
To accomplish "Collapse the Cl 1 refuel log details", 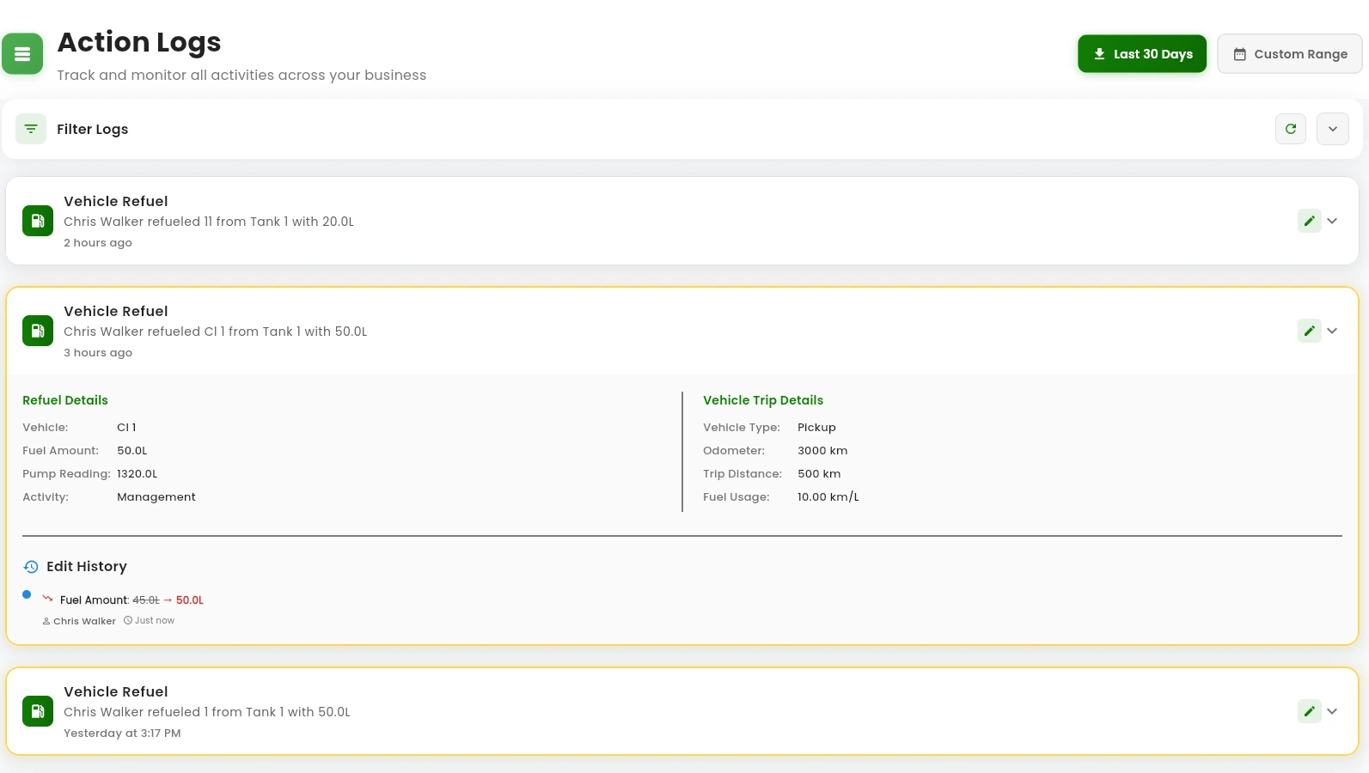I will tap(1332, 331).
